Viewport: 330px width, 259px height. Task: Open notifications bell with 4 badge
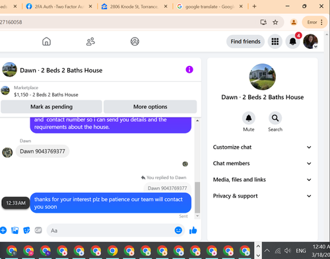tap(292, 42)
